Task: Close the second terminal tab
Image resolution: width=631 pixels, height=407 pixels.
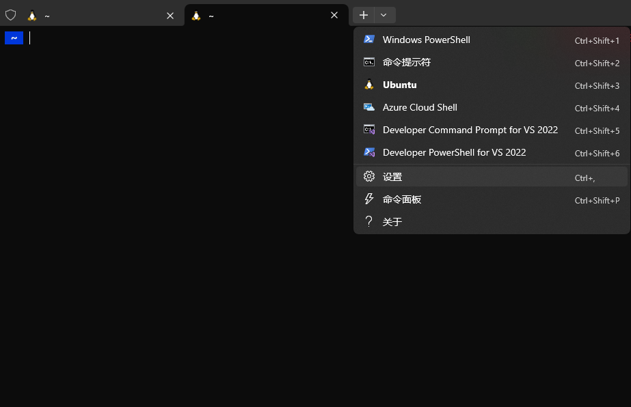Action: click(334, 15)
